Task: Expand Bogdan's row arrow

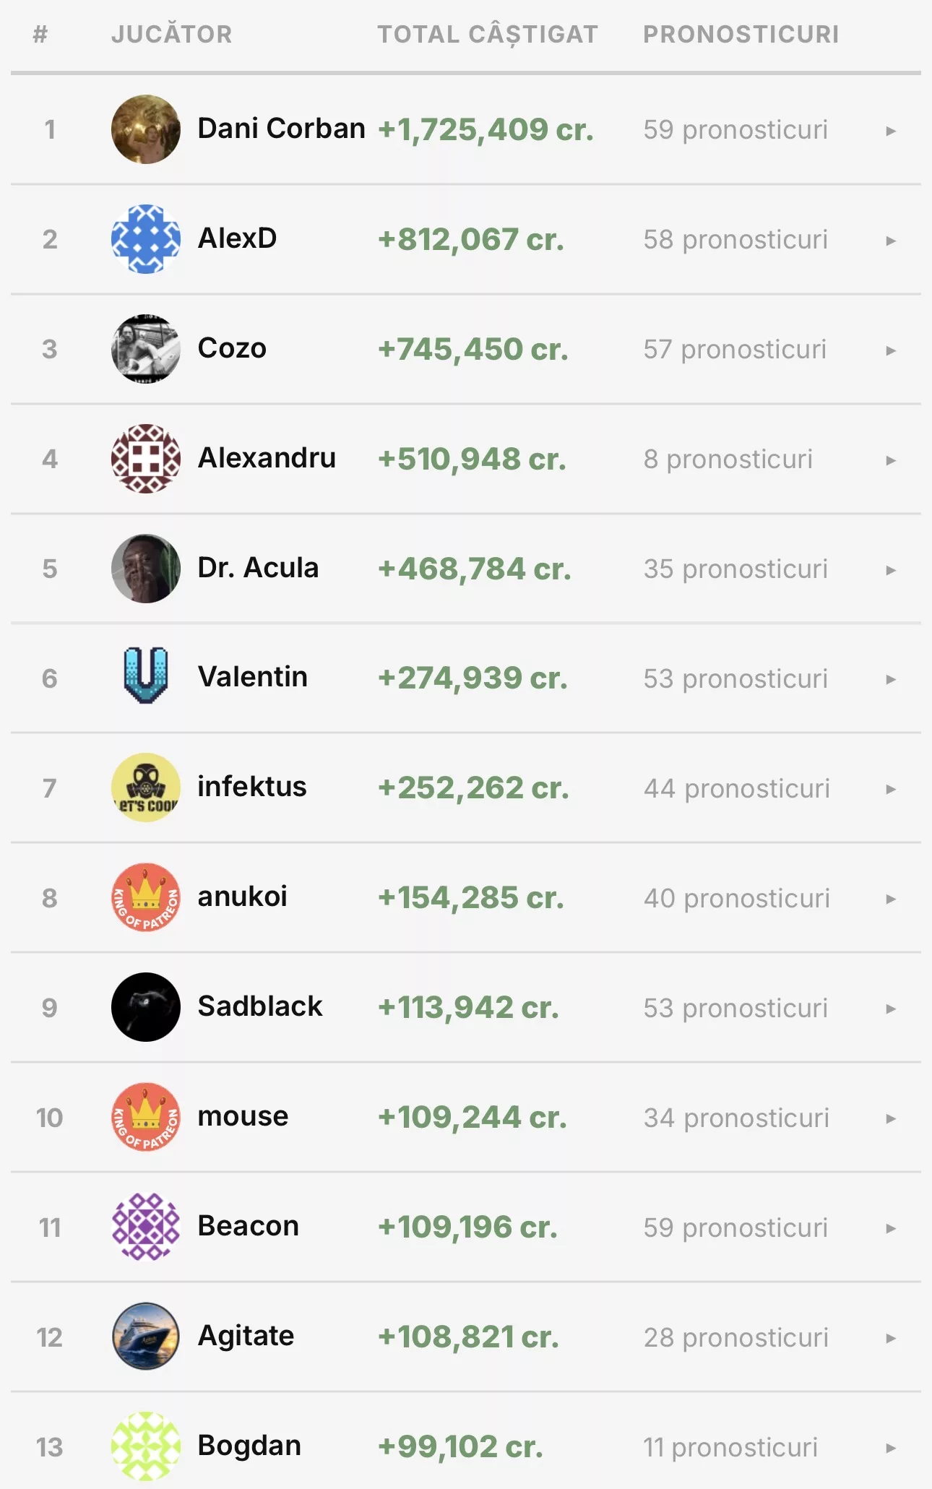Action: pos(891,1448)
